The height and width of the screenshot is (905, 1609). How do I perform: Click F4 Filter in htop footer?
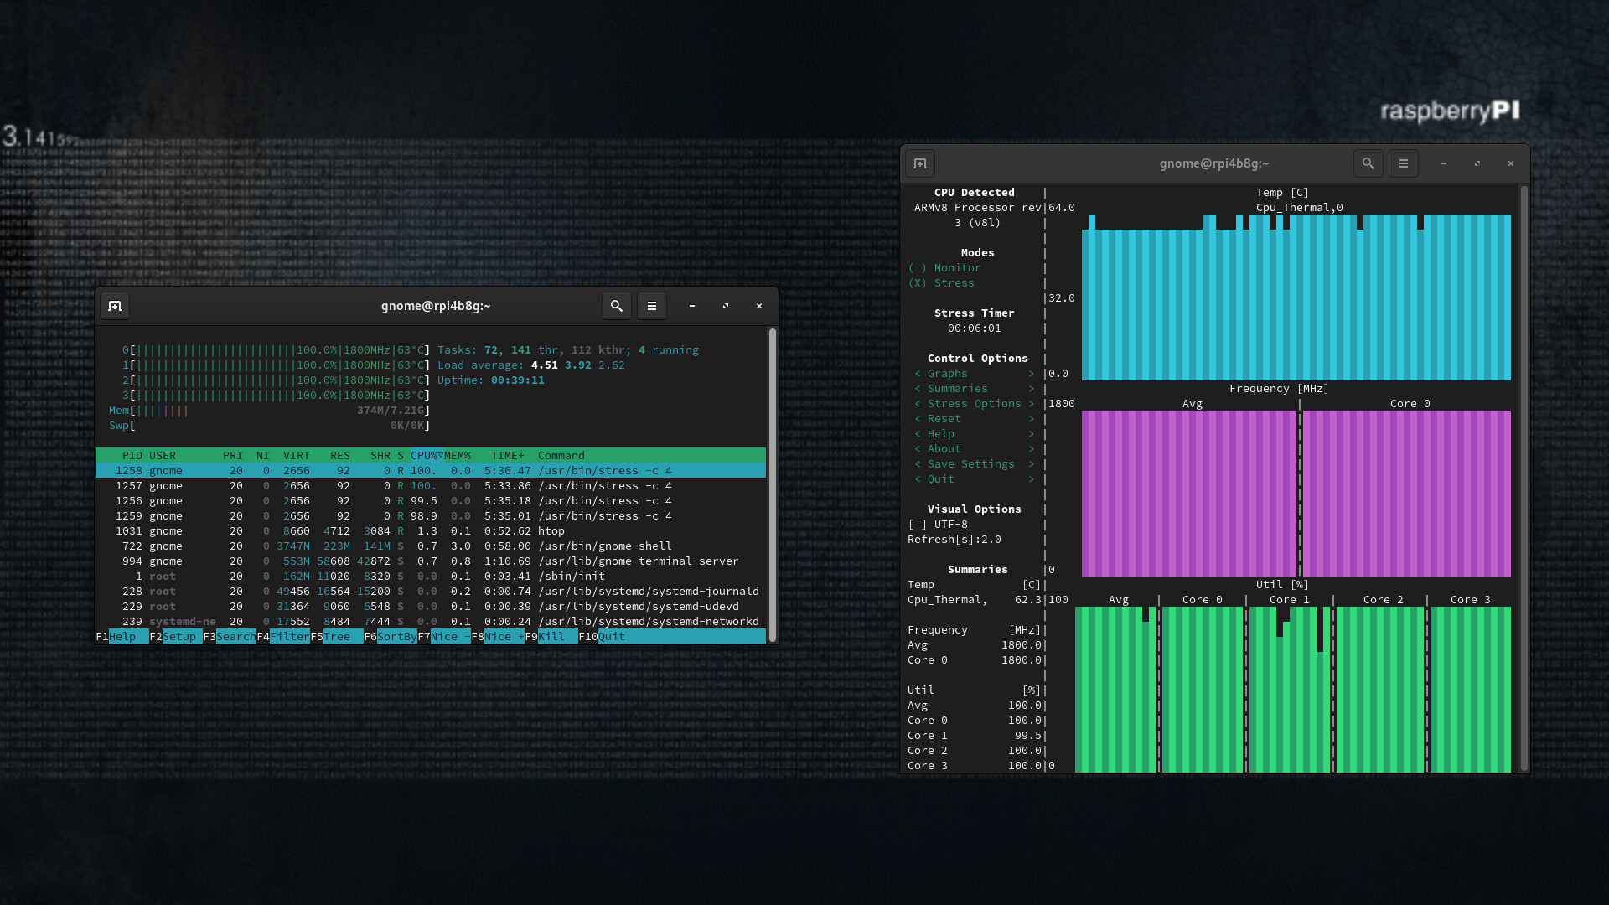[283, 637]
